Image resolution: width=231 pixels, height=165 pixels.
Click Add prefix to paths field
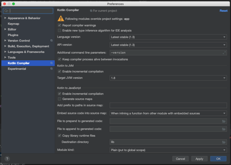pyautogui.click(x=168, y=105)
